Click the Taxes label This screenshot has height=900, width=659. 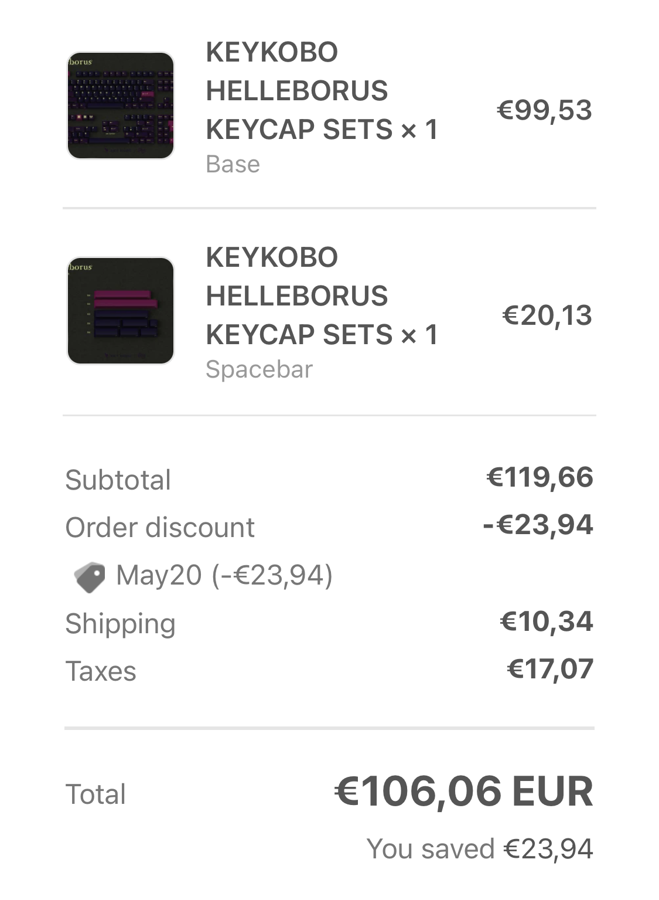tap(101, 671)
